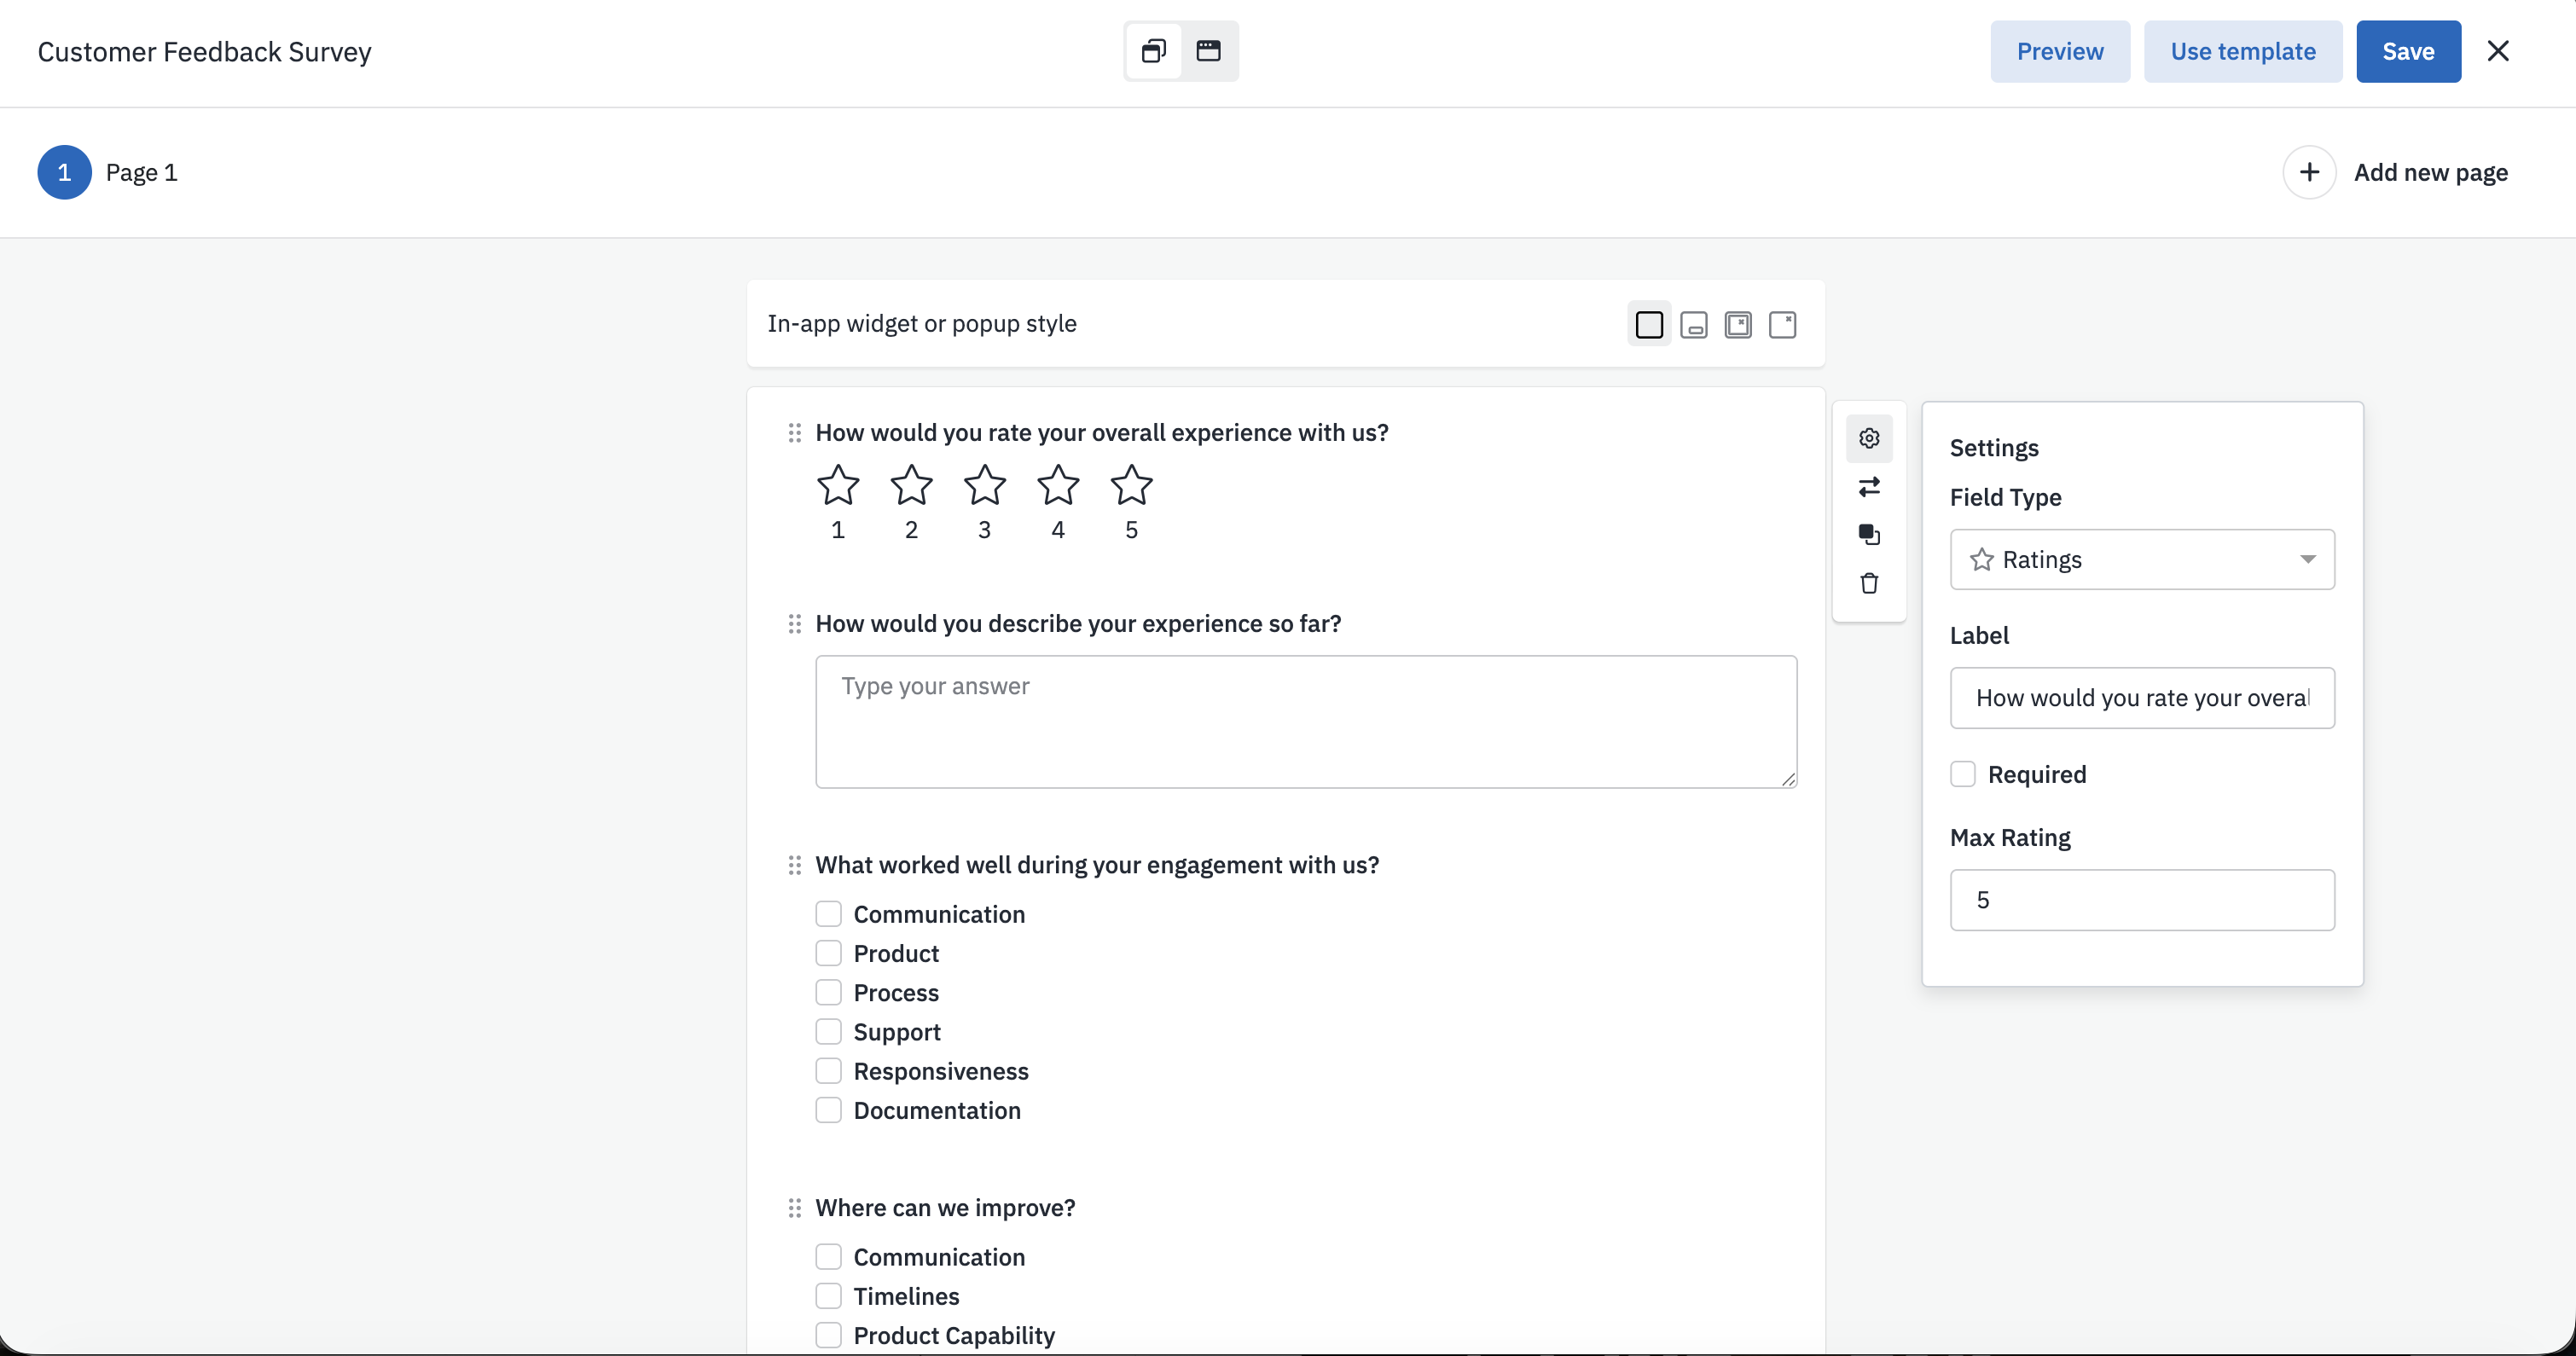Image resolution: width=2576 pixels, height=1356 pixels.
Task: Check Communication under what worked well
Action: (828, 914)
